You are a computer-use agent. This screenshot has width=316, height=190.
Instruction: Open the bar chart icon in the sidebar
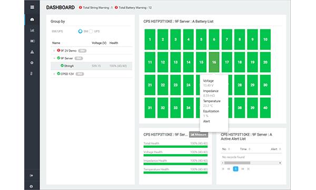click(32, 30)
